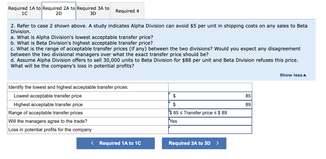Switch to the Required 4 tab
The height and width of the screenshot is (159, 326).
pos(127,11)
